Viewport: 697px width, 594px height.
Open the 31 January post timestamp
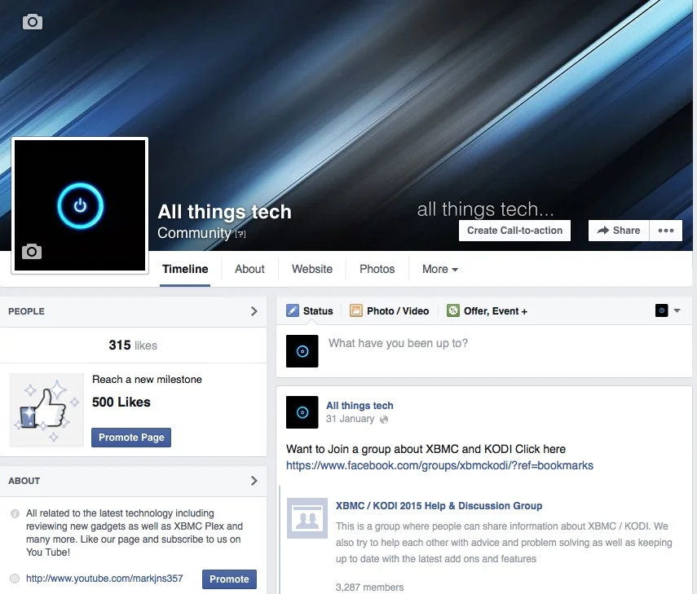(x=350, y=419)
